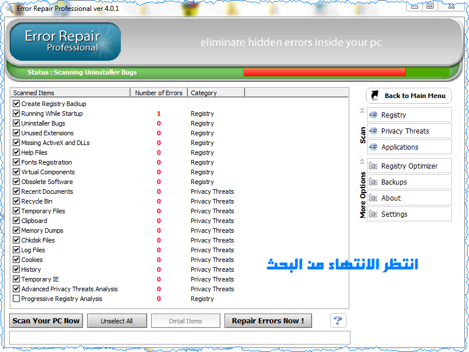The width and height of the screenshot is (469, 352).
Task: Uncheck Running While Startup
Action: (17, 114)
